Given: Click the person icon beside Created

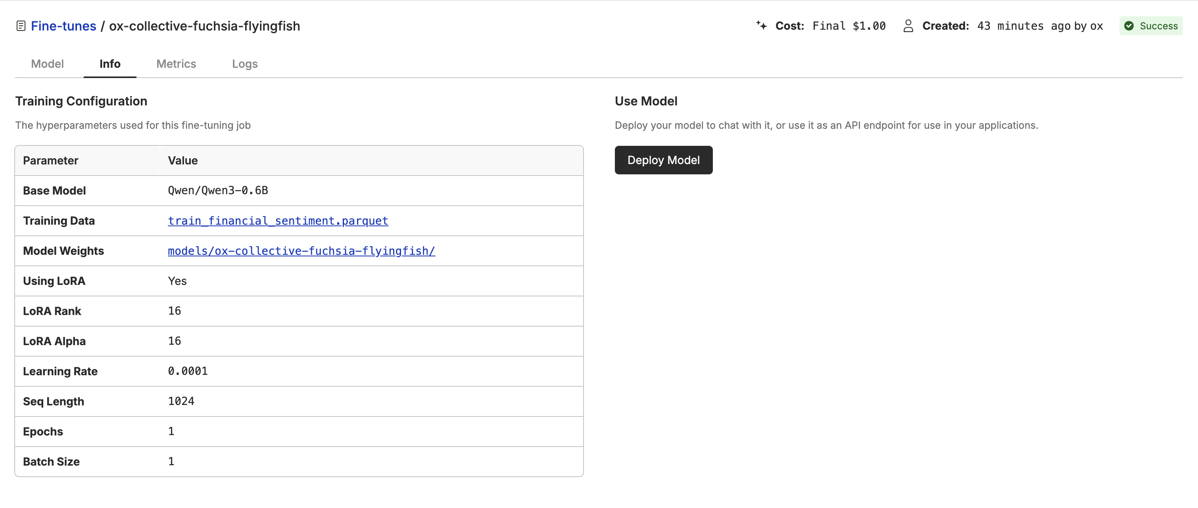Looking at the screenshot, I should pos(909,26).
